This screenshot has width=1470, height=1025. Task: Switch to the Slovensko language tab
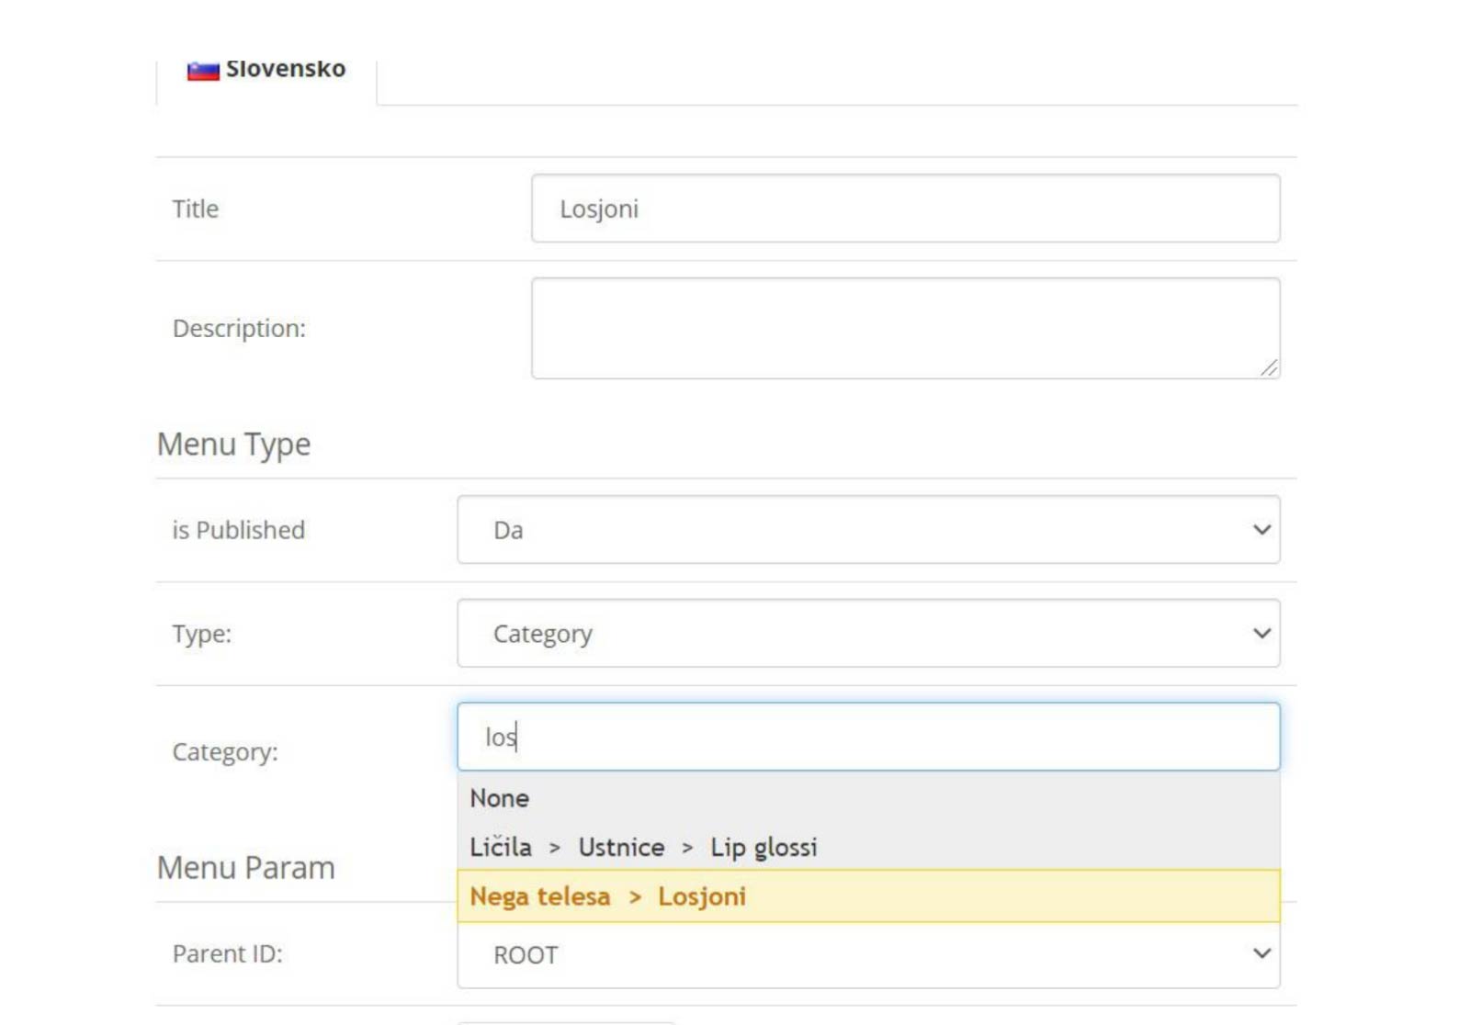click(285, 70)
